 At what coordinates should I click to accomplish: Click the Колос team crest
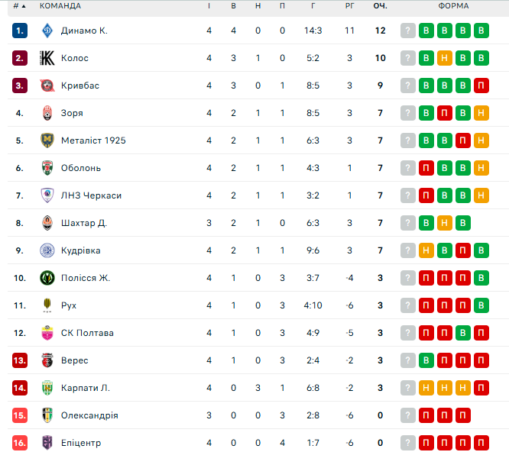(47, 58)
